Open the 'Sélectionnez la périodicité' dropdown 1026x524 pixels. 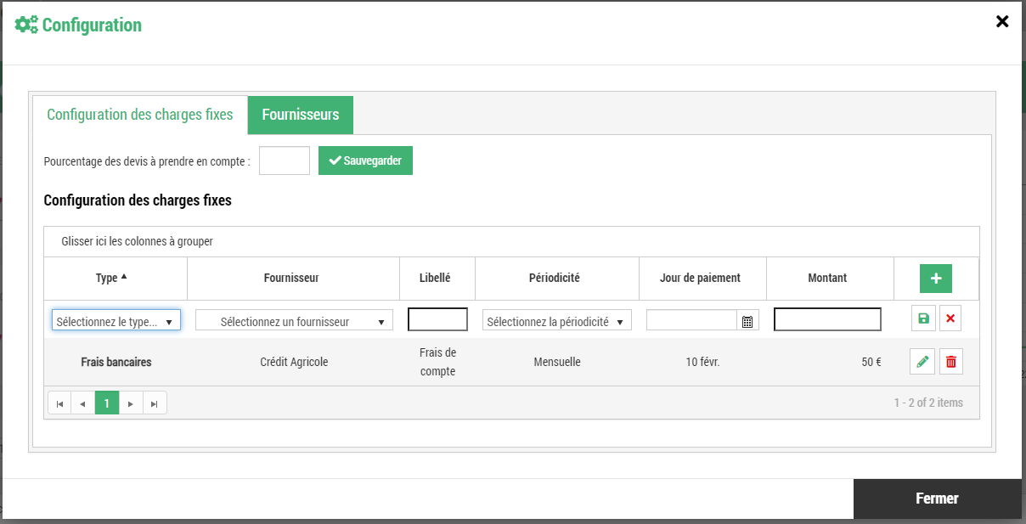click(x=556, y=321)
